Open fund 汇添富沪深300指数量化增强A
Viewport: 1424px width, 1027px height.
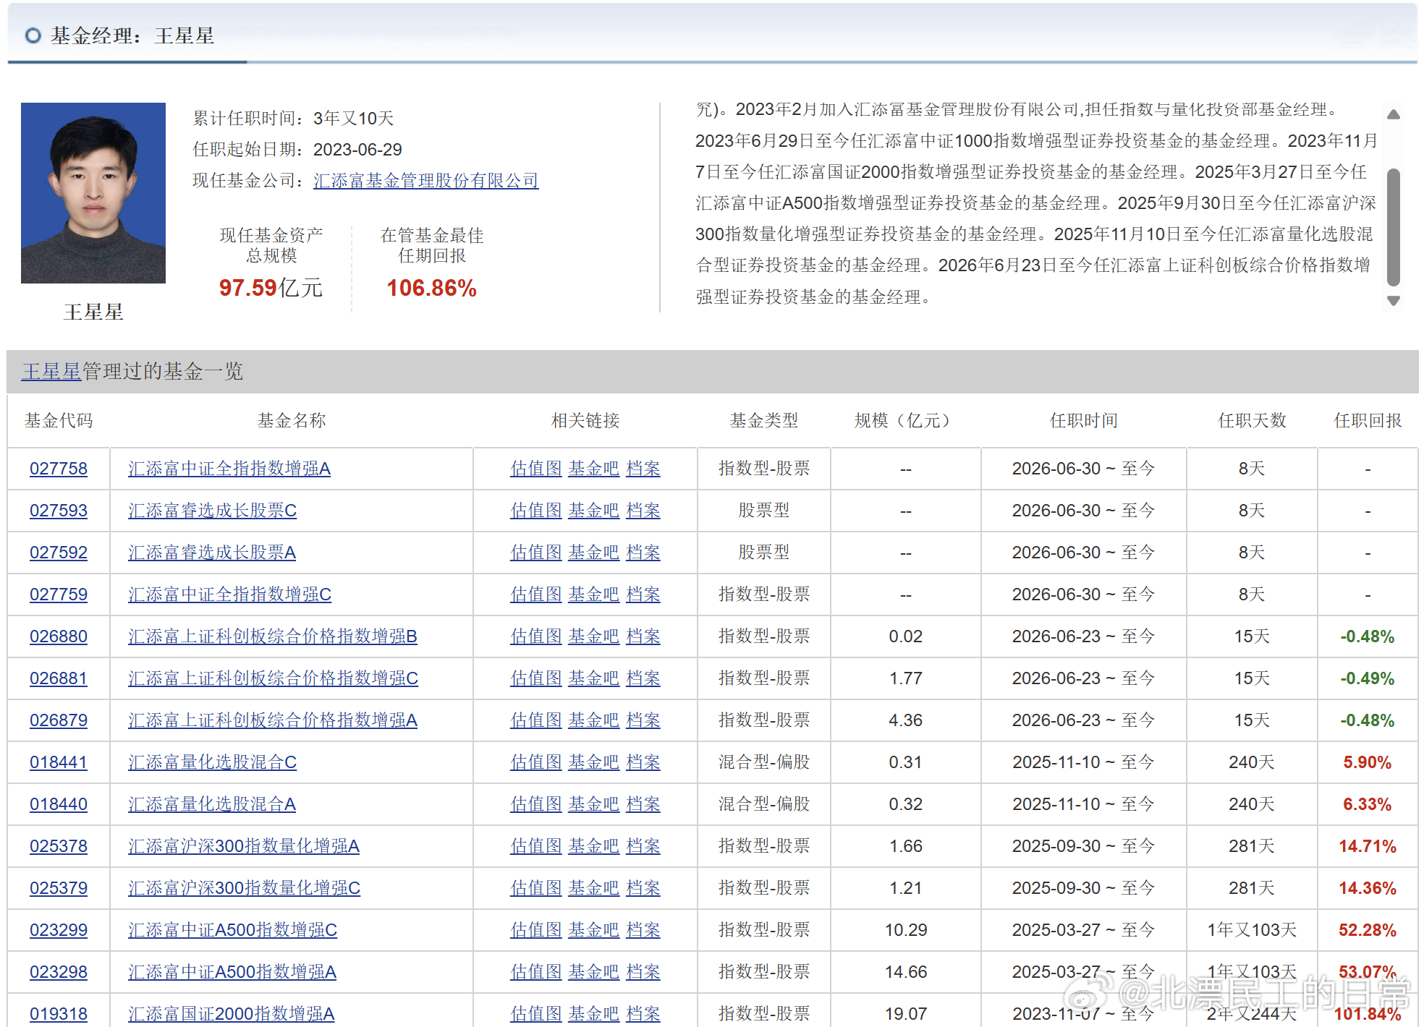coord(244,846)
